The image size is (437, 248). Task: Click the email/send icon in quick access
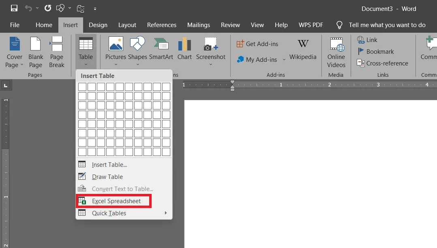(x=81, y=9)
